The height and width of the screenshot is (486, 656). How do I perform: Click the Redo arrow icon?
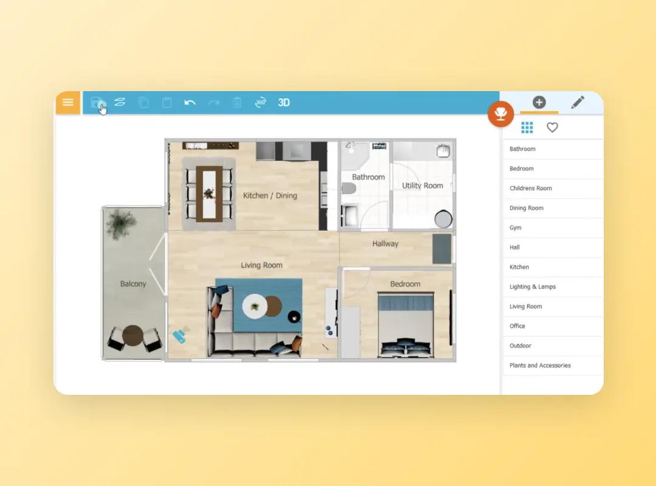(x=213, y=103)
